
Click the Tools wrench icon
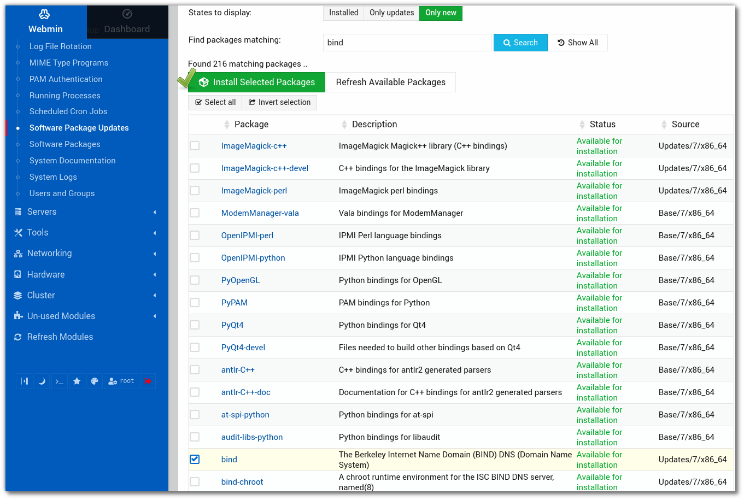[x=18, y=233]
